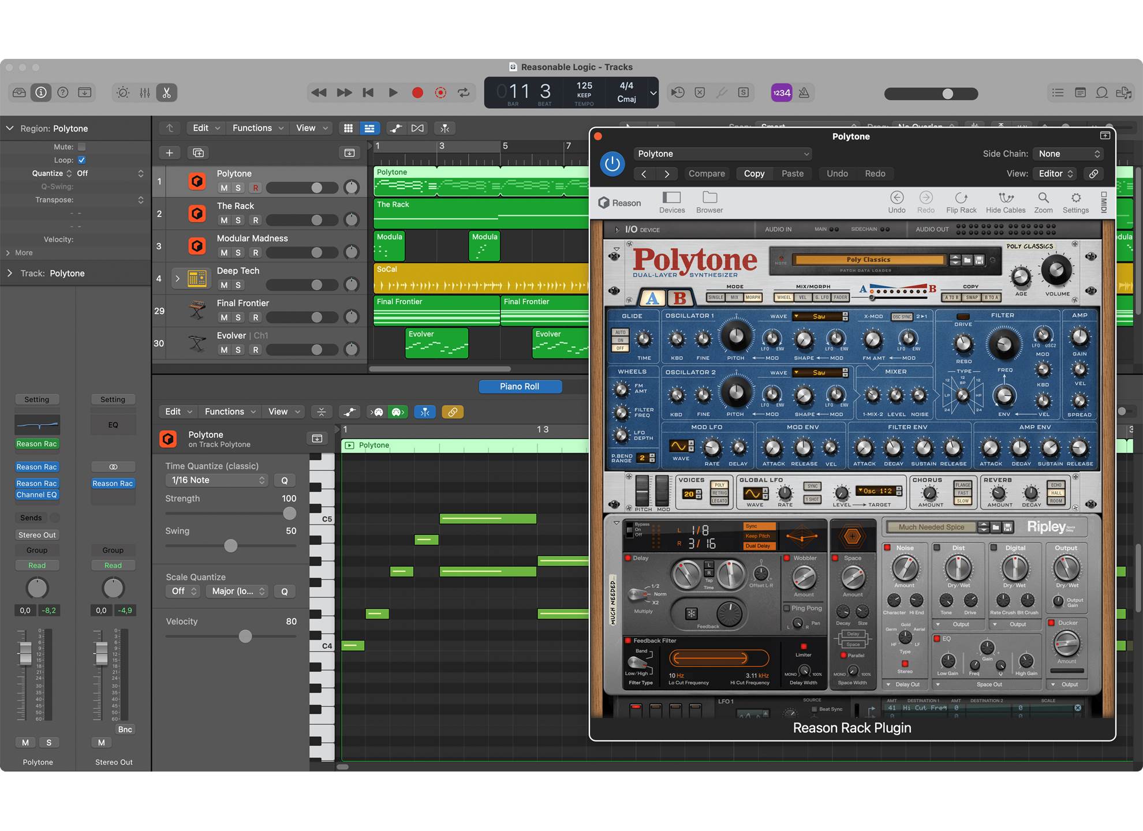The width and height of the screenshot is (1143, 831).
Task: Mute the Polytone track
Action: click(x=223, y=188)
